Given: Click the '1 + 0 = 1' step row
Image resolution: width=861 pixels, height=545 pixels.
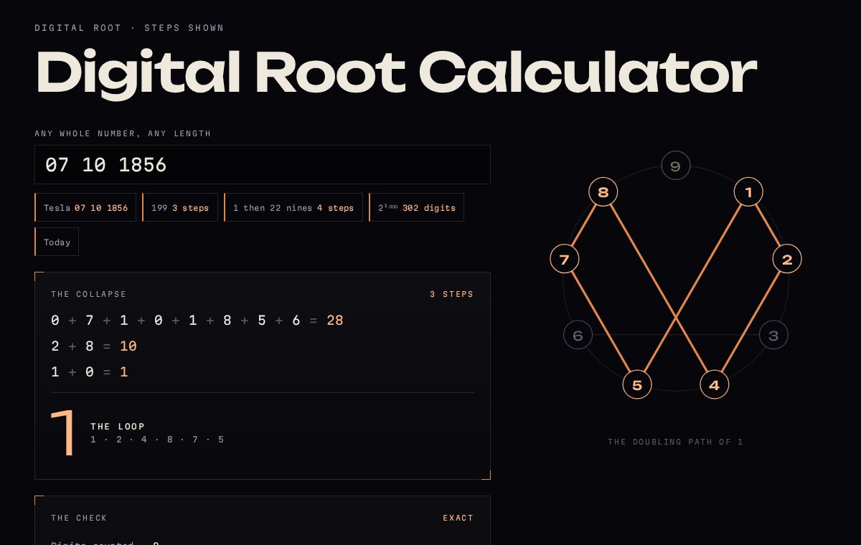Looking at the screenshot, I should [x=90, y=372].
